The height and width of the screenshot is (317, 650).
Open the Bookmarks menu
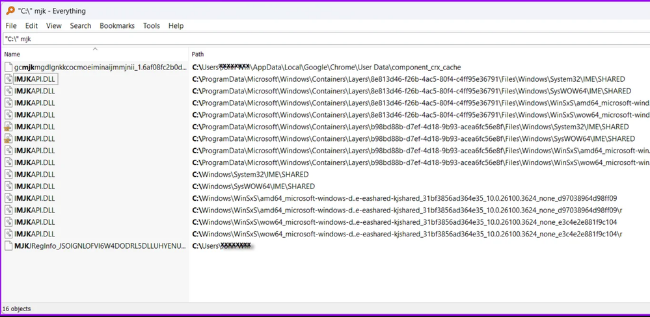coord(117,25)
